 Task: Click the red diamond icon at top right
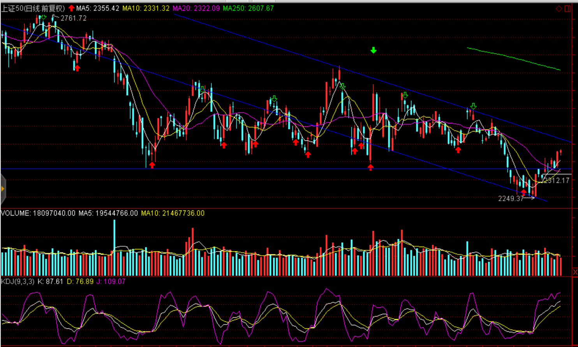pos(559,9)
